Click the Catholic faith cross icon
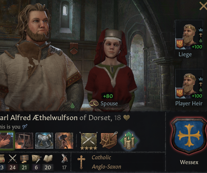Viewport: 207px width, 173px height. point(81,162)
